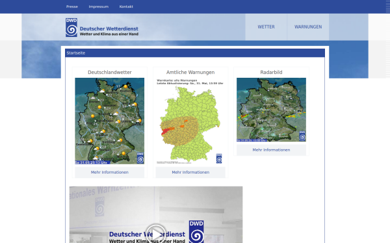This screenshot has height=243, width=390.
Task: Click Mehr Informationen under Amtliche Warnungen
Action: click(190, 172)
